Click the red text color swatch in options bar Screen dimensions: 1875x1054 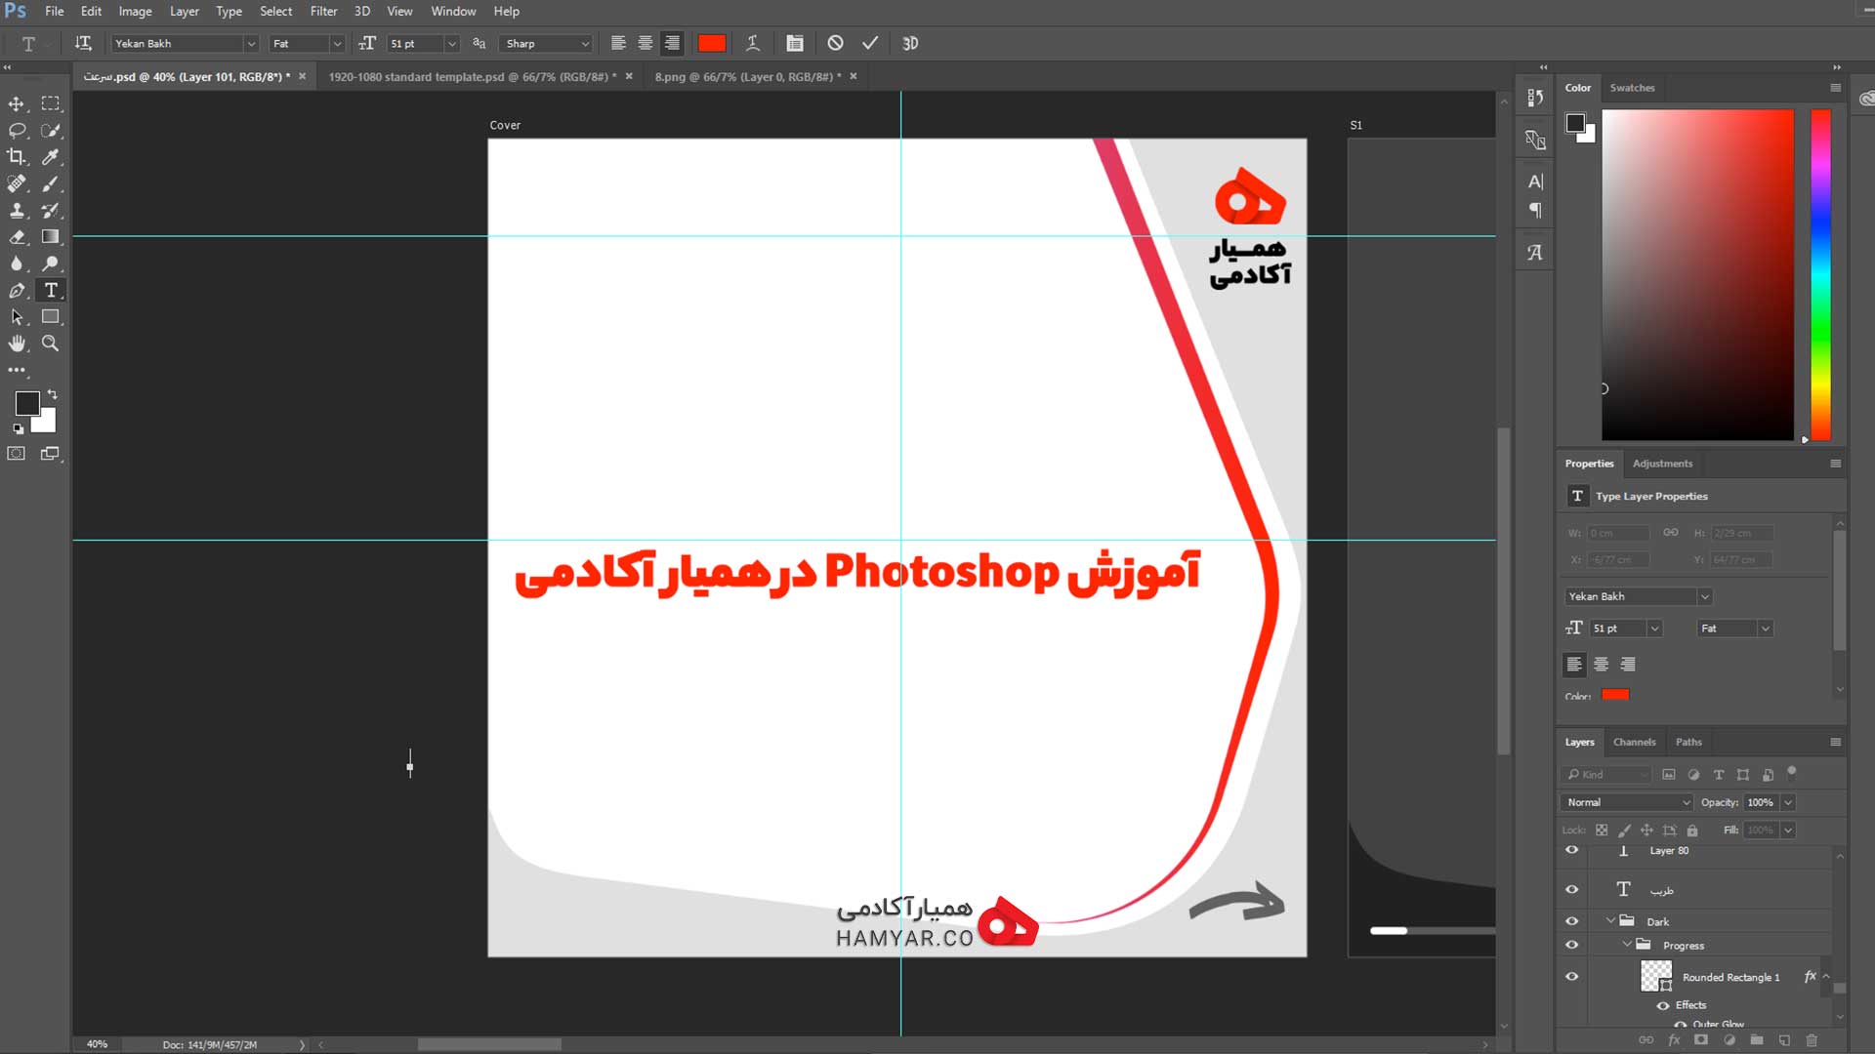click(712, 43)
